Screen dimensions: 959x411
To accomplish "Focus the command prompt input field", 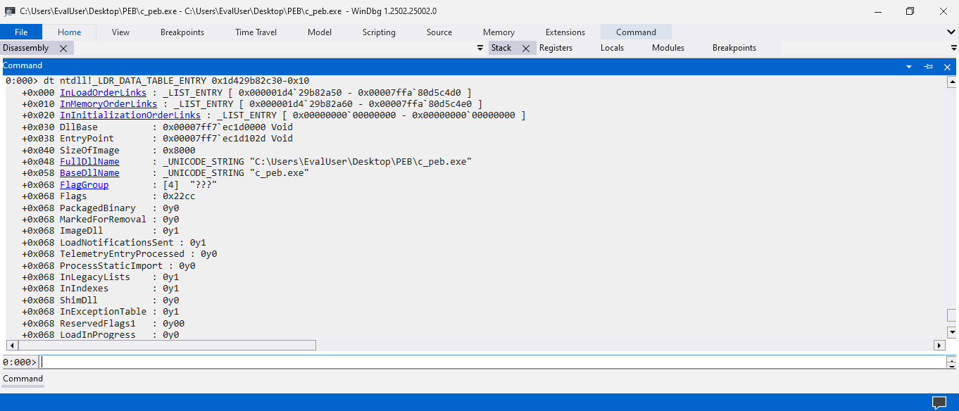I will click(x=491, y=362).
